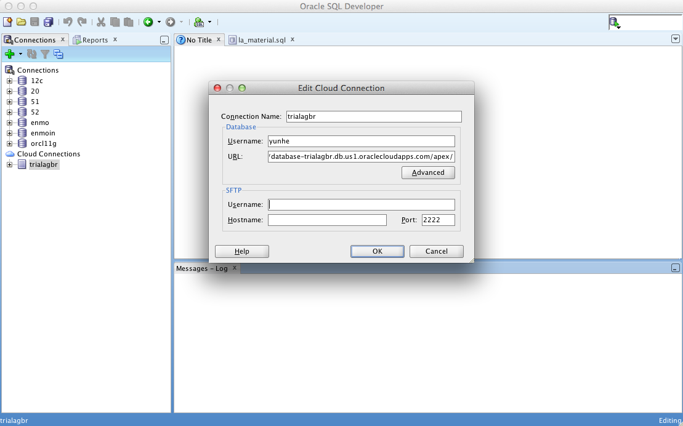
Task: Click the database URL field
Action: [361, 156]
